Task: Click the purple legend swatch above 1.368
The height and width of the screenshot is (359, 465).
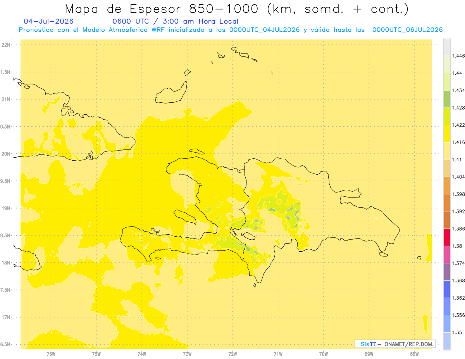Action: click(x=447, y=271)
